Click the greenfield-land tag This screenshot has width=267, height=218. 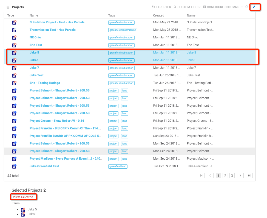118,166
